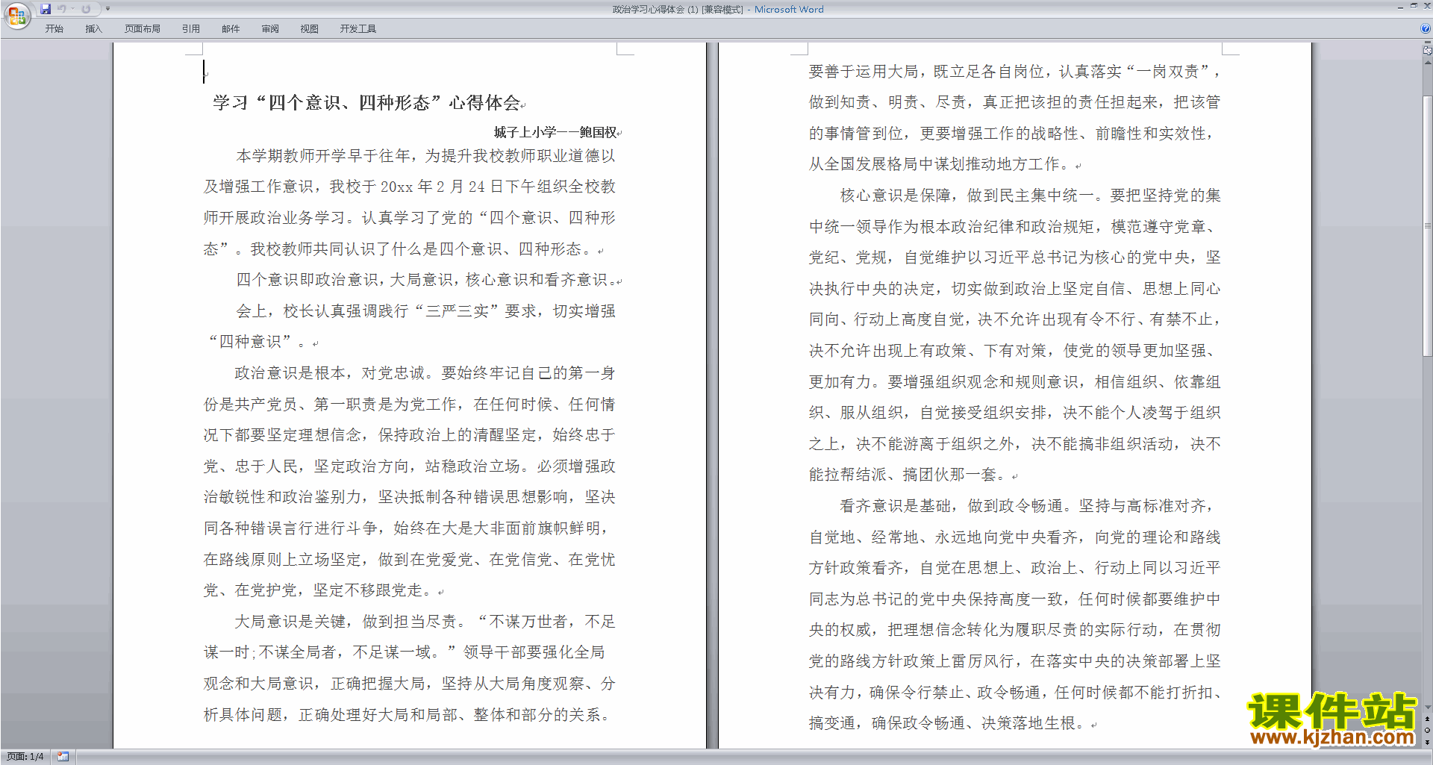Open the select browse object button

click(x=1428, y=731)
